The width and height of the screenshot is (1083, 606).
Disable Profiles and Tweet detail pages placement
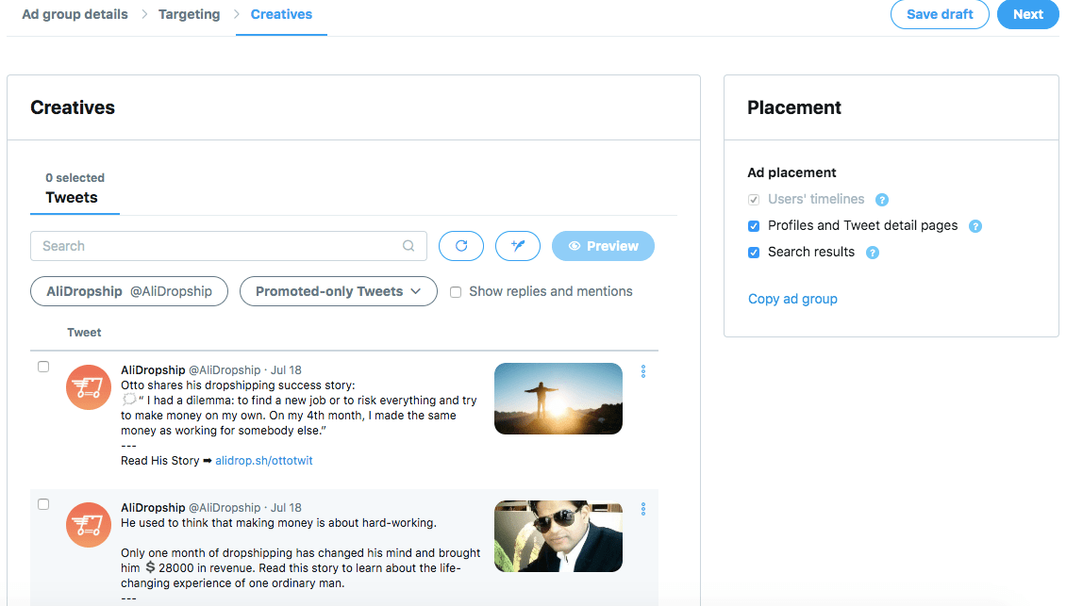[x=754, y=225]
